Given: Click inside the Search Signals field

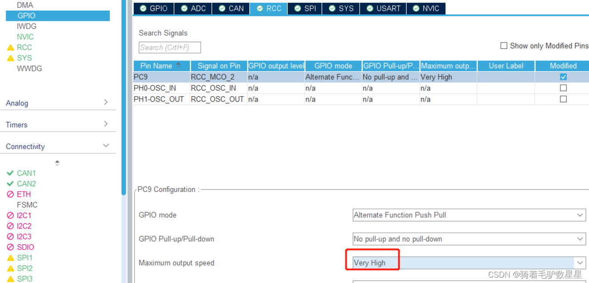Looking at the screenshot, I should [x=169, y=47].
